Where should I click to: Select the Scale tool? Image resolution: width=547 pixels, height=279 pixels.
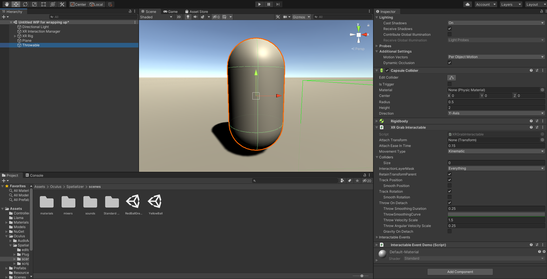(x=34, y=4)
